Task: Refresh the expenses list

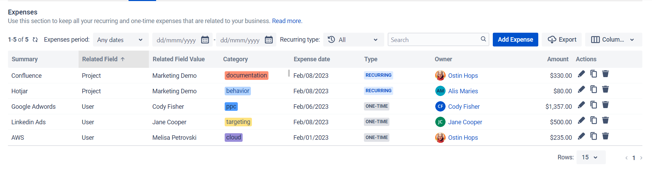Action: [x=35, y=40]
